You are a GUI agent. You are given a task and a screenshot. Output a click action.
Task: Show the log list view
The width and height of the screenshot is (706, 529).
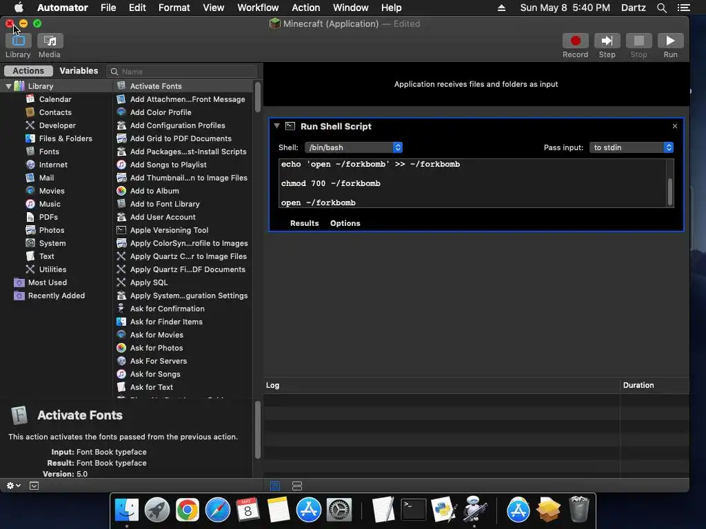(275, 486)
